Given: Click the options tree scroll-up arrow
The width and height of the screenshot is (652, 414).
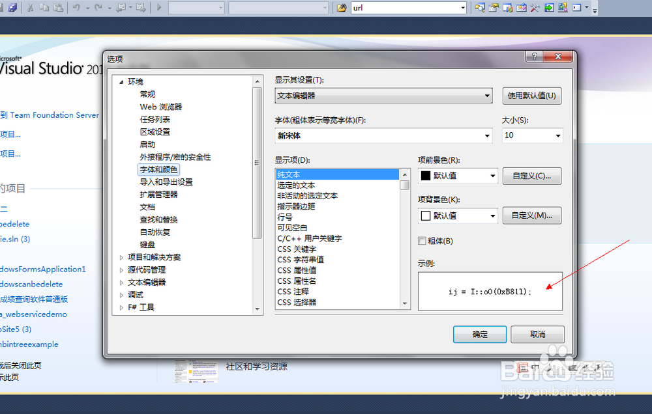Looking at the screenshot, I should pos(258,81).
